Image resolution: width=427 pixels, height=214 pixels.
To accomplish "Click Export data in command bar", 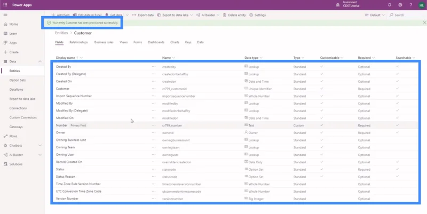I will [x=143, y=15].
